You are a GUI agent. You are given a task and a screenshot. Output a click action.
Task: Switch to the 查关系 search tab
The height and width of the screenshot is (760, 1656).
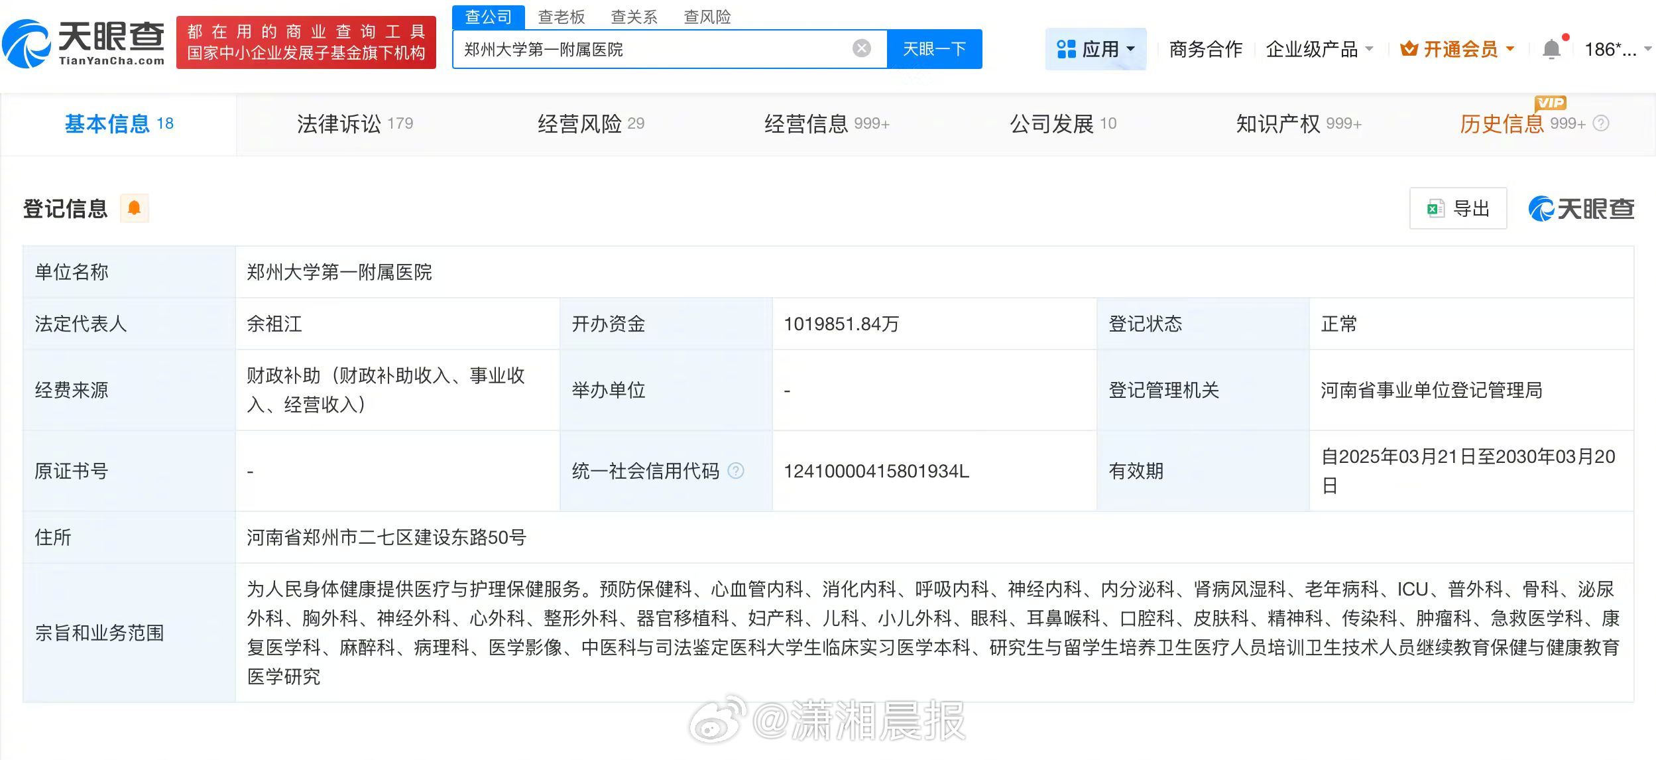[634, 17]
